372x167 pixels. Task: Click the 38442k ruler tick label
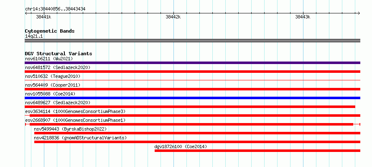pyautogui.click(x=173, y=17)
